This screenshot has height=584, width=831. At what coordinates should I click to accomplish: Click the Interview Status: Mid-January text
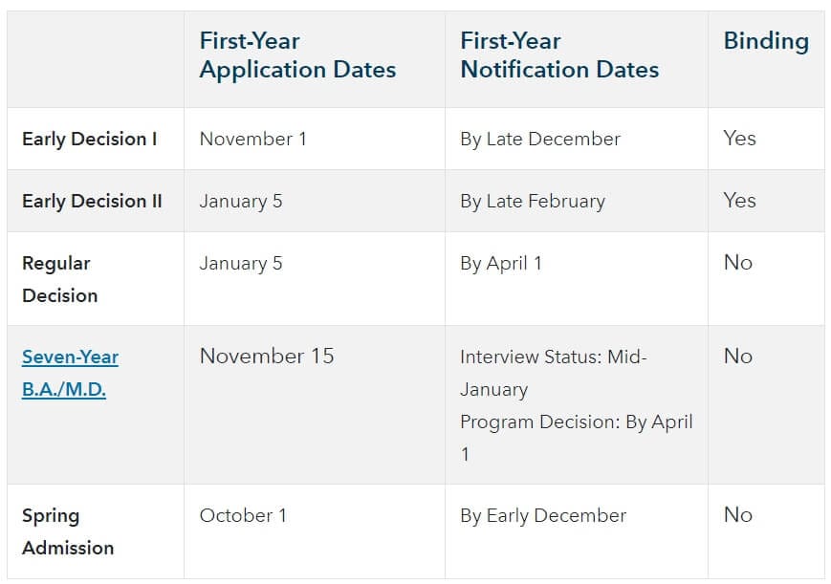tap(553, 373)
